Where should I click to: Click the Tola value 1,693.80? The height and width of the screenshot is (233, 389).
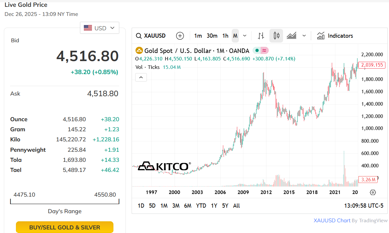pyautogui.click(x=74, y=160)
